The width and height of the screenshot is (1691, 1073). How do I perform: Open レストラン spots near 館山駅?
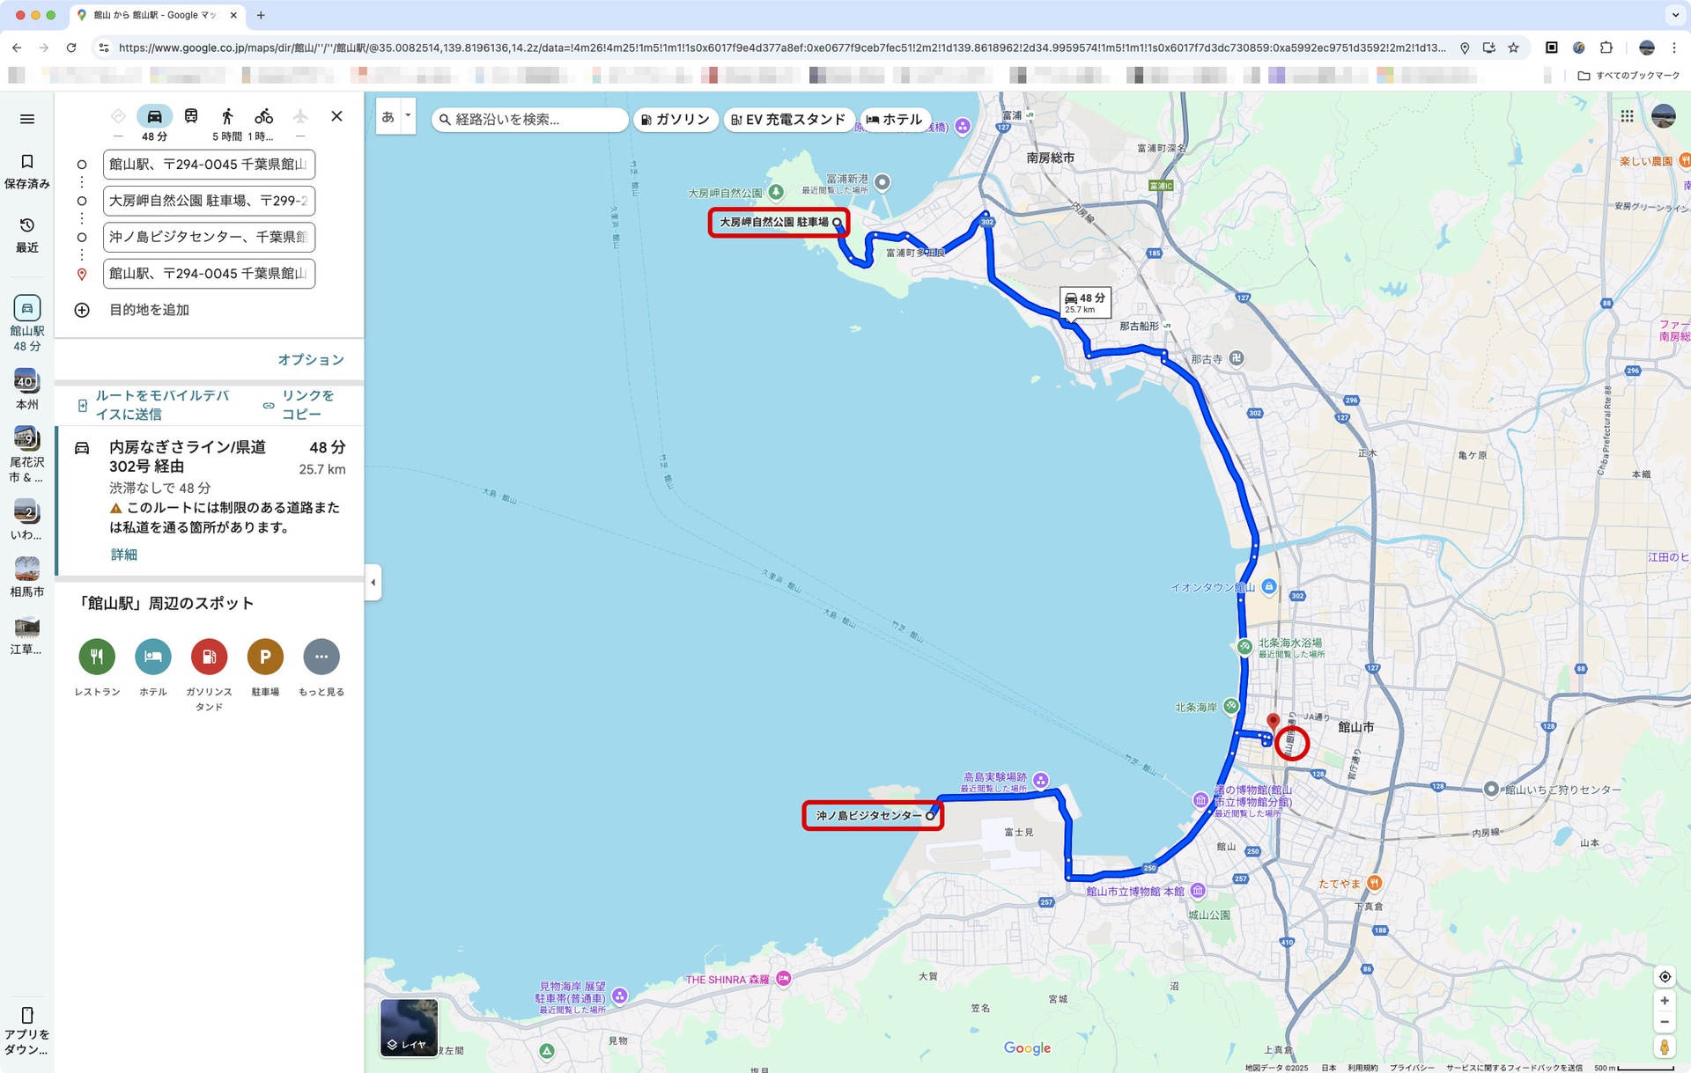(97, 657)
